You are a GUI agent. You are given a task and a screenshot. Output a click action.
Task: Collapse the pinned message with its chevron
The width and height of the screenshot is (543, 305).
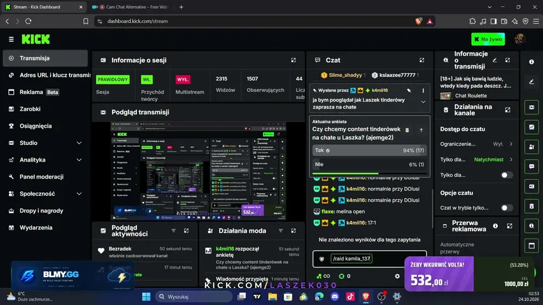423,102
